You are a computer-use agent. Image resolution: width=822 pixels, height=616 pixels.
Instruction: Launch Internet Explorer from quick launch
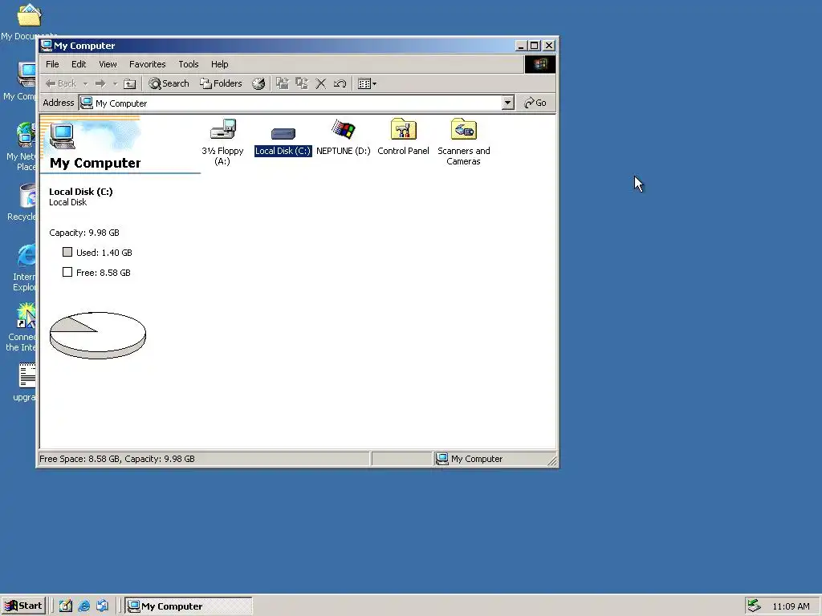click(83, 606)
